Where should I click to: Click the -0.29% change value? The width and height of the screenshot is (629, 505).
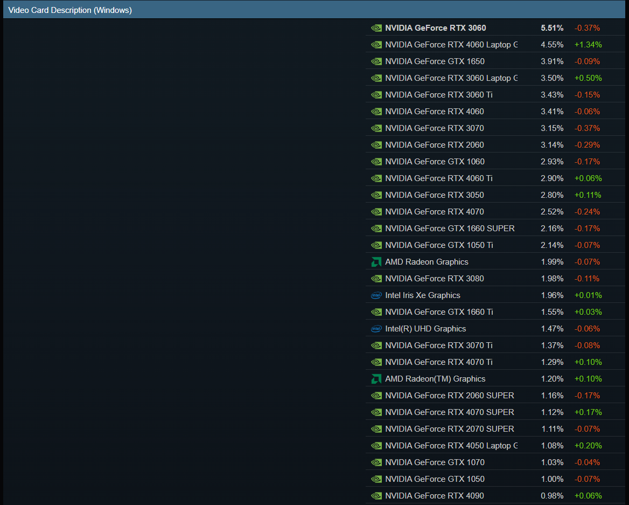[588, 145]
